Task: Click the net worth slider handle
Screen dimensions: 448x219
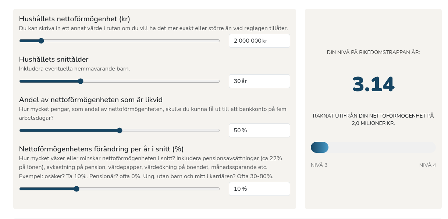Action: click(x=41, y=41)
